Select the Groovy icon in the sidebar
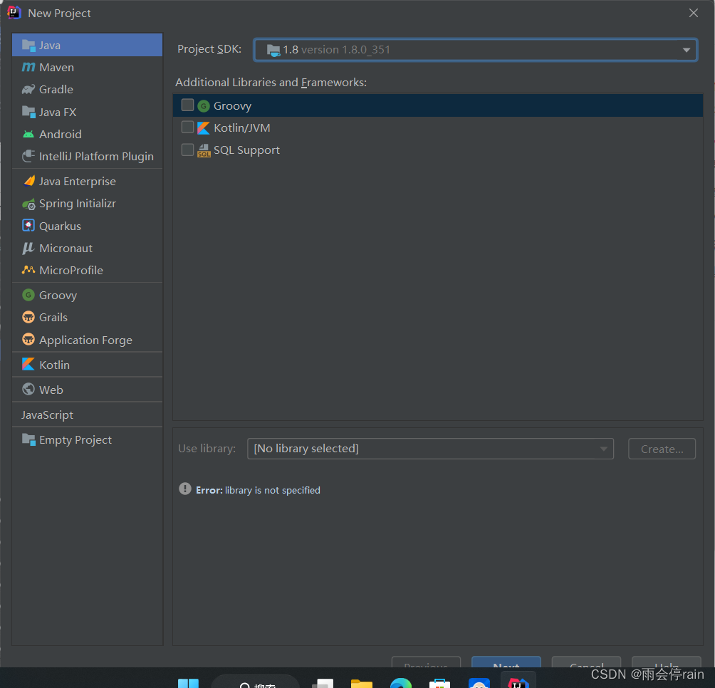This screenshot has width=715, height=688. 28,295
